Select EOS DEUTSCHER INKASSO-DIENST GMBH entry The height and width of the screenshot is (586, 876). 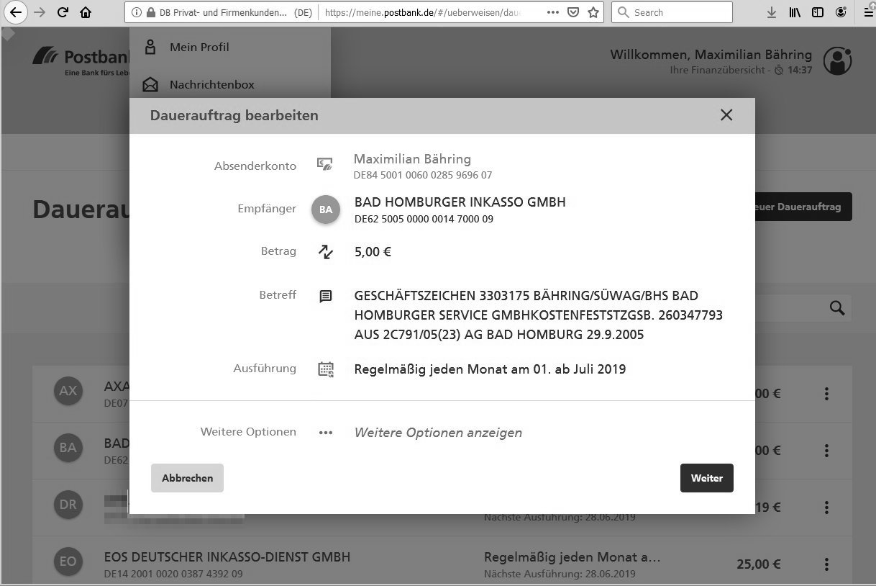click(x=227, y=557)
